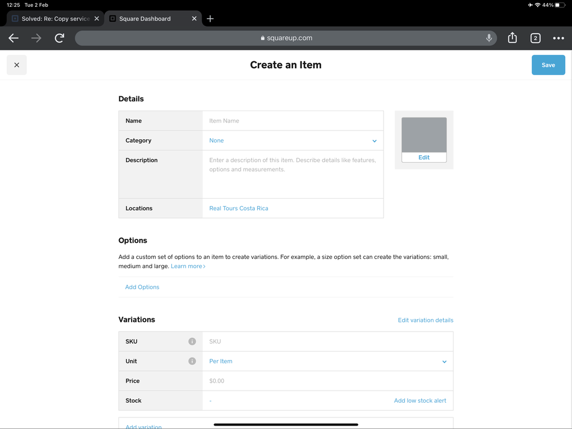Open the Unit Per Item dropdown

coord(328,361)
